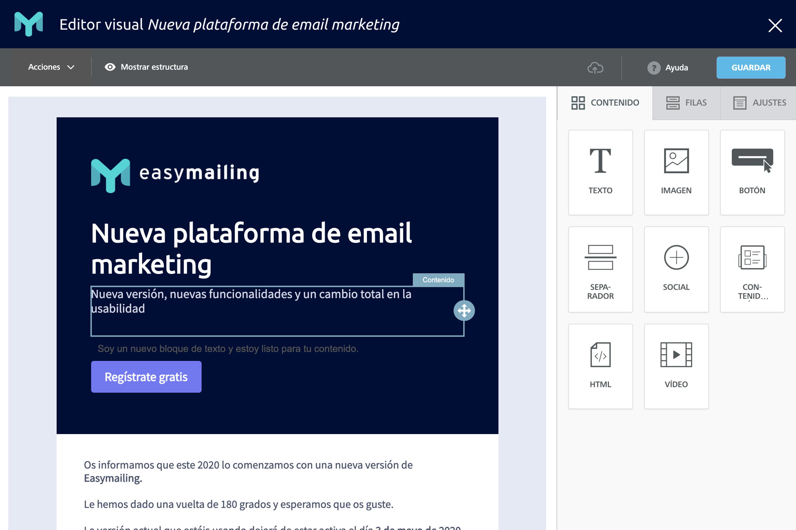Add a Botón content block

coord(752,172)
